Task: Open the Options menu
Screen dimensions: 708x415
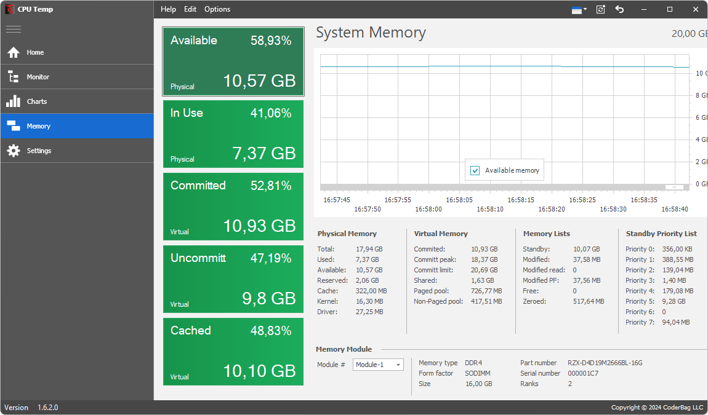Action: point(217,9)
